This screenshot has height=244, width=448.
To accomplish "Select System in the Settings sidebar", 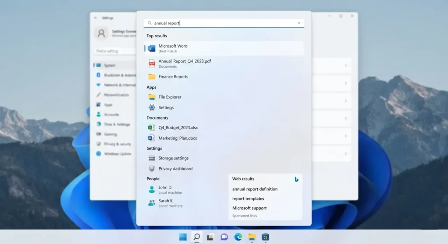I will tap(115, 65).
